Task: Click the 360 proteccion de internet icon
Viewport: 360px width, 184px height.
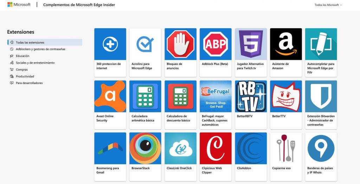Action: [x=110, y=44]
